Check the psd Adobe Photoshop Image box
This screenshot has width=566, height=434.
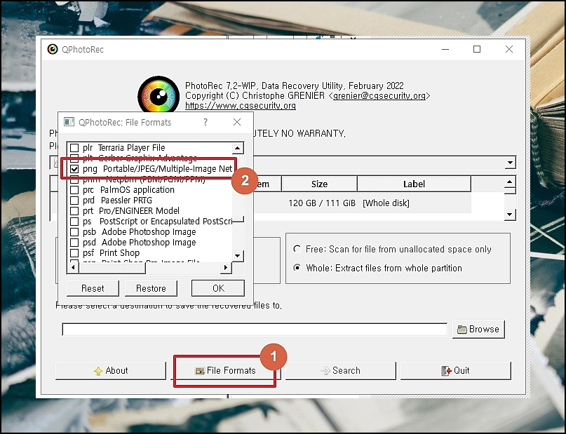(74, 243)
